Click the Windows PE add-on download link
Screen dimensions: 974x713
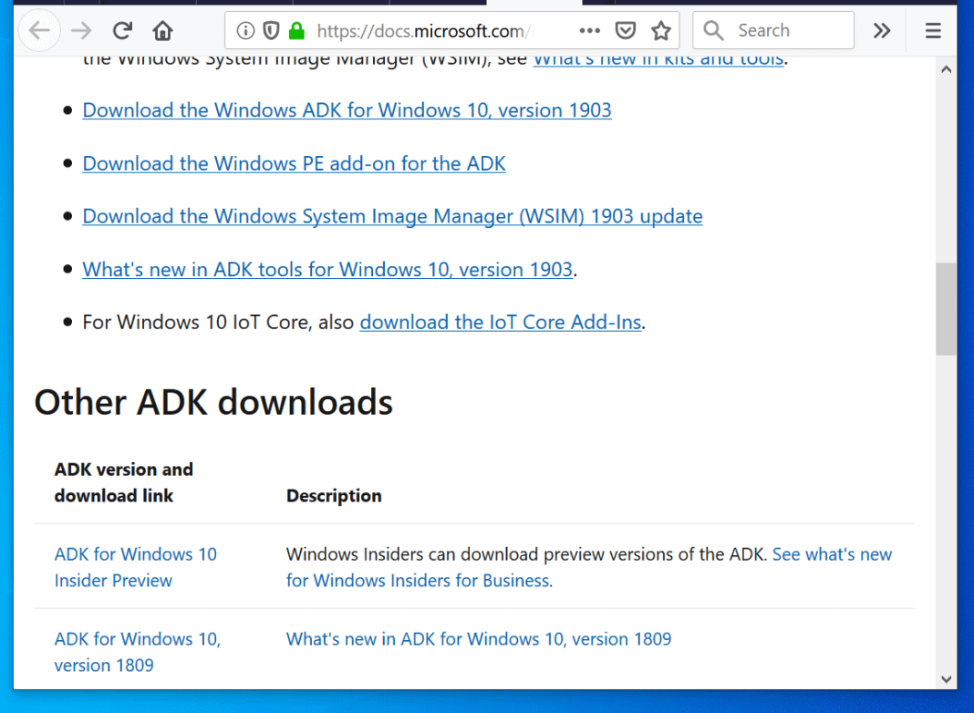coord(294,163)
